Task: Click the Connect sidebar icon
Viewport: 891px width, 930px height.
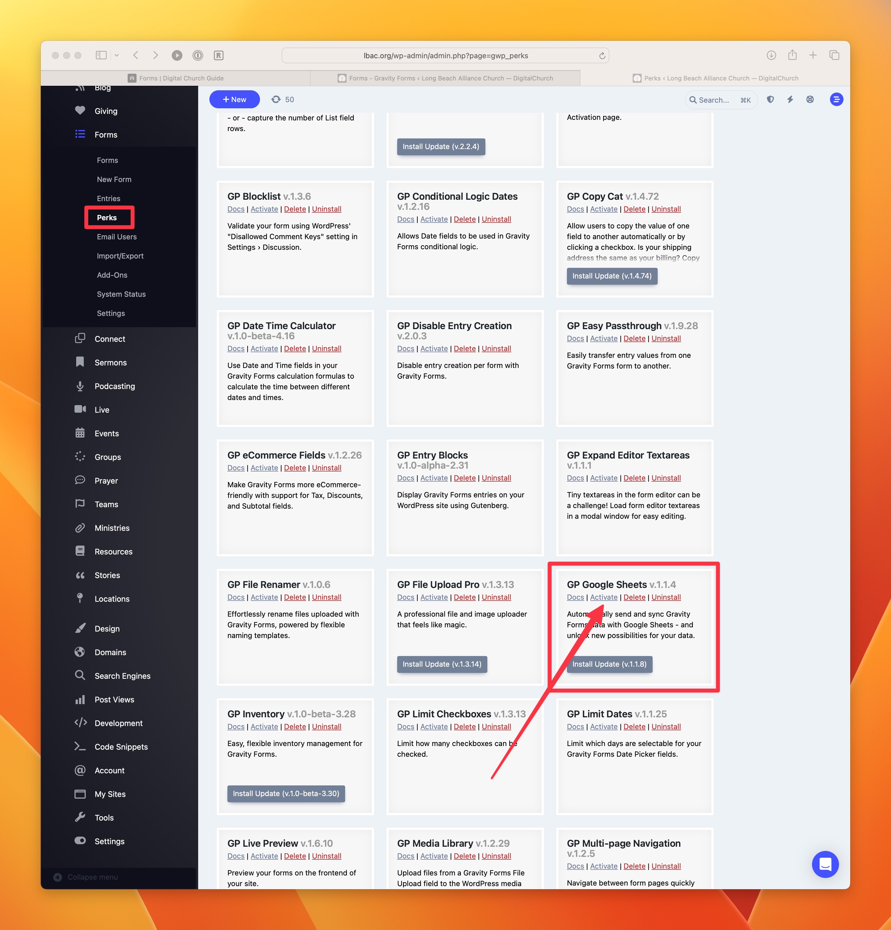Action: tap(80, 338)
